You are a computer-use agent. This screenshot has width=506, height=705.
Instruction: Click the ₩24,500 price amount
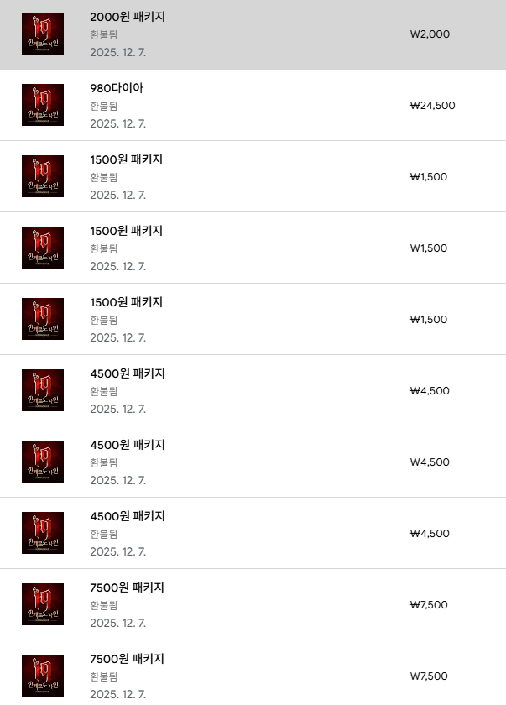click(x=432, y=106)
